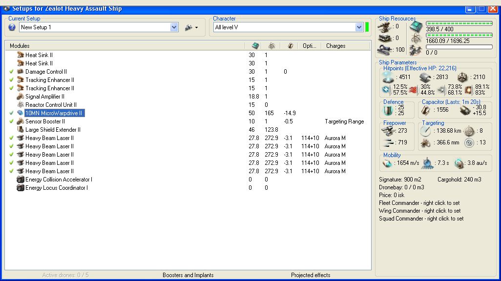
Task: Click the capacitor amount icon showing 1556
Action: (425, 110)
